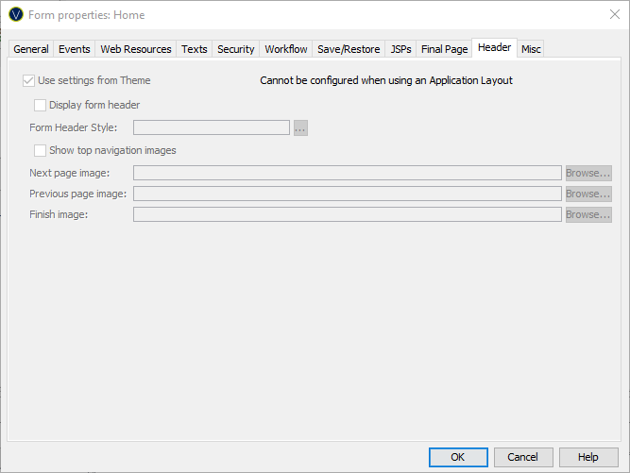The width and height of the screenshot is (630, 473).
Task: Close the Form properties dialog
Action: tap(614, 15)
